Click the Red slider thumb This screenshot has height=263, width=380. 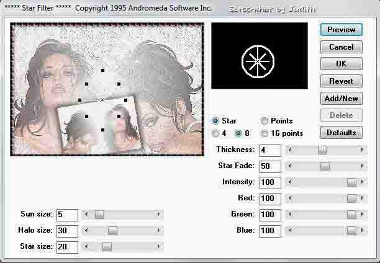pos(351,198)
